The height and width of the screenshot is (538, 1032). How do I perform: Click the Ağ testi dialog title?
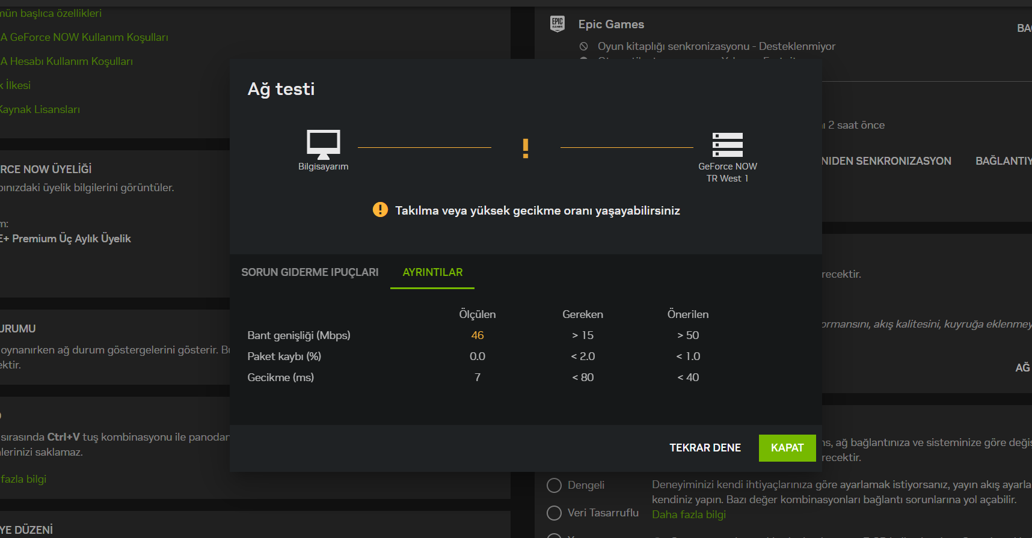281,89
